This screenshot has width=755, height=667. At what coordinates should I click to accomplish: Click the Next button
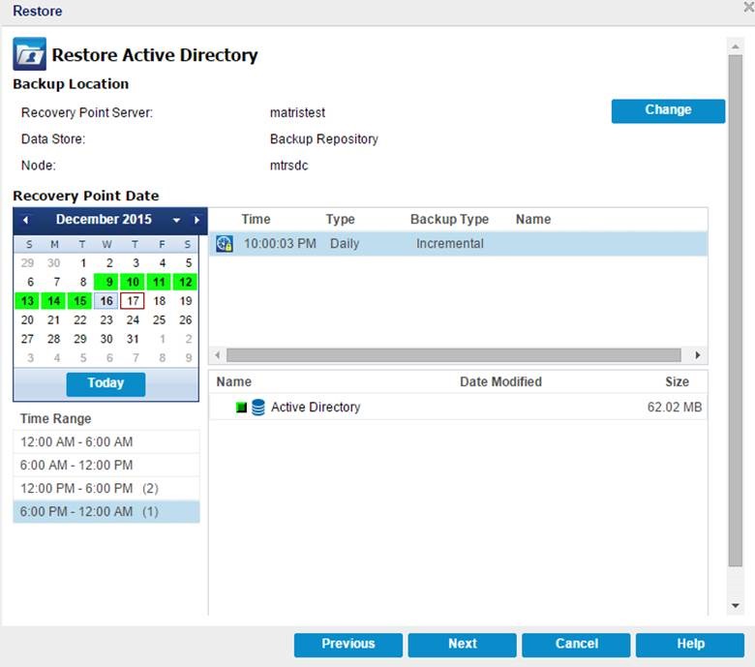463,645
